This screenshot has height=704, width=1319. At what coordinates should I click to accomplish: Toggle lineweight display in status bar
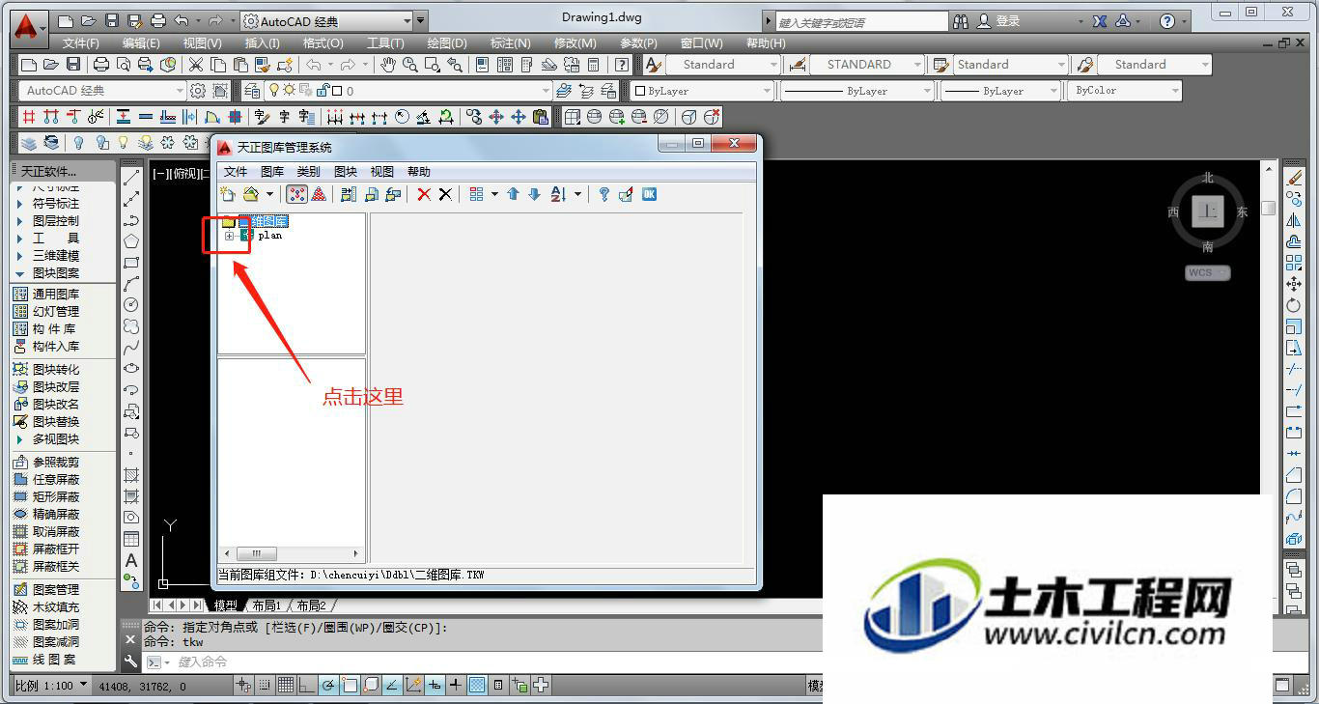click(x=456, y=686)
